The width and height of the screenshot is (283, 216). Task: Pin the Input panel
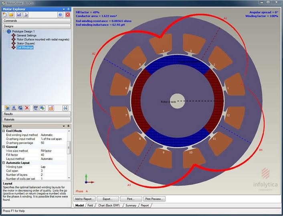pos(69,126)
